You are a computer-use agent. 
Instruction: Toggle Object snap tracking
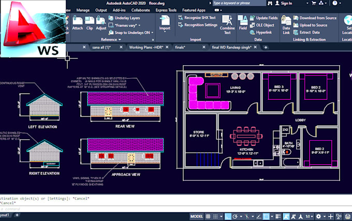point(259,216)
